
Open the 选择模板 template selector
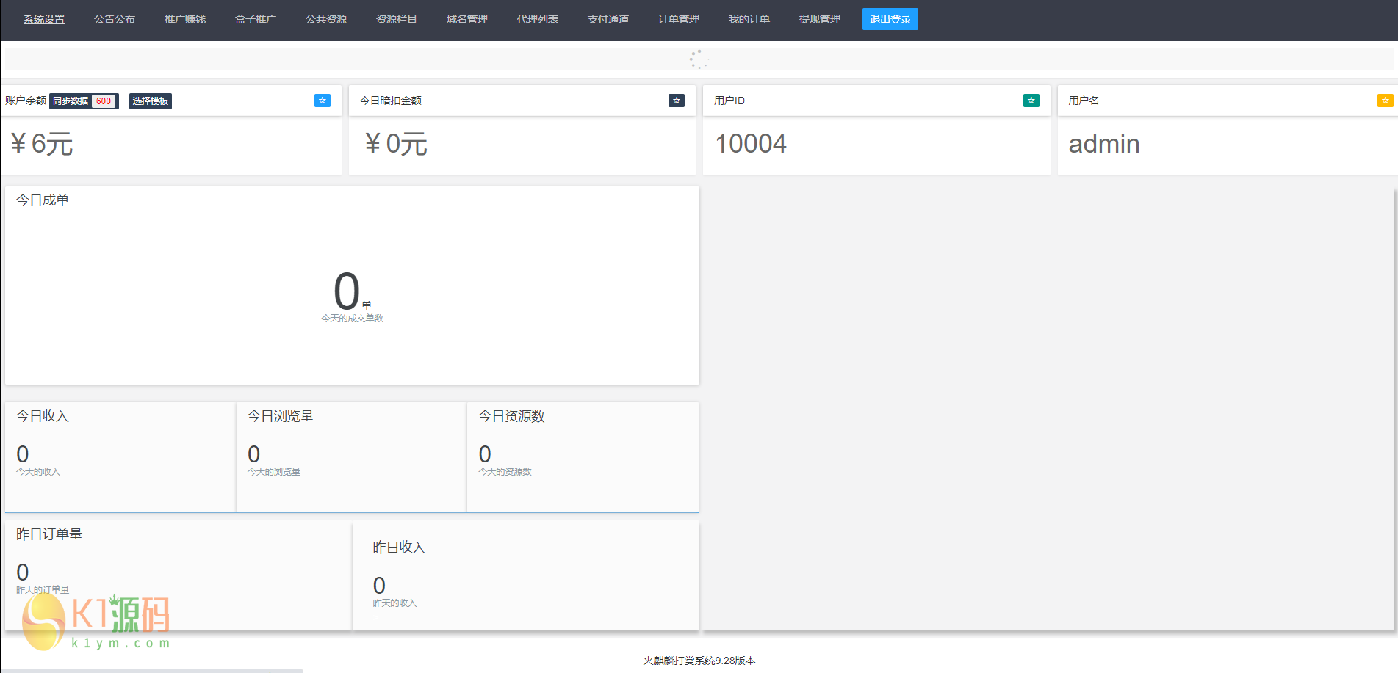151,101
